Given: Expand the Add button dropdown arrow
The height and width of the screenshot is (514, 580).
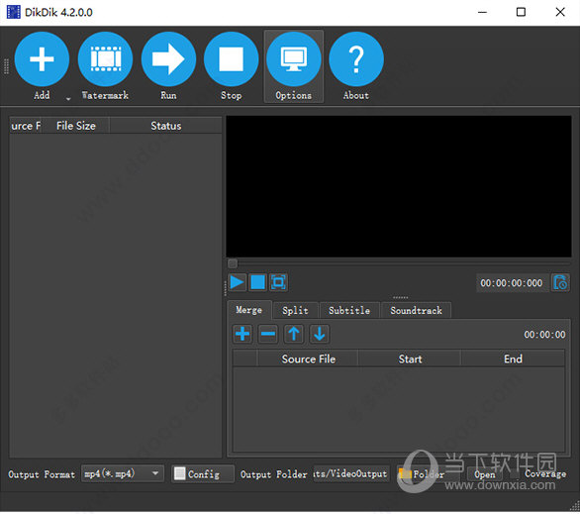Looking at the screenshot, I should [x=68, y=99].
